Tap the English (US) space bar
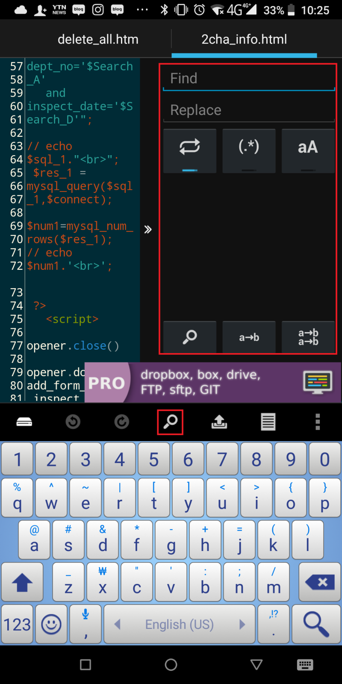This screenshot has width=342, height=684. pos(180,624)
